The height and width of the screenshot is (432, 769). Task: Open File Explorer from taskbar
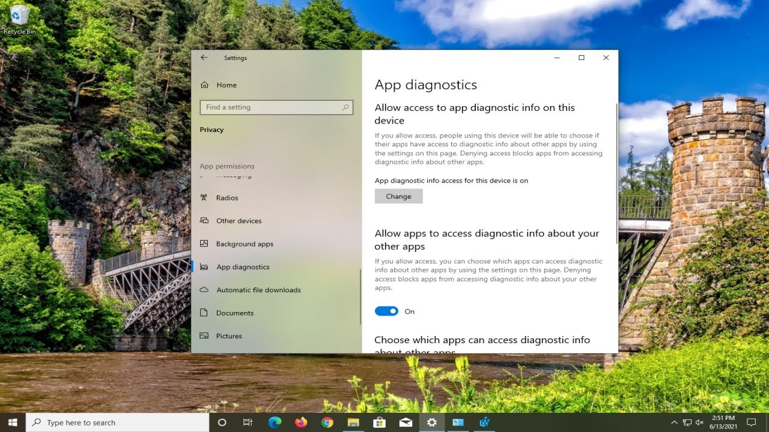tap(353, 422)
